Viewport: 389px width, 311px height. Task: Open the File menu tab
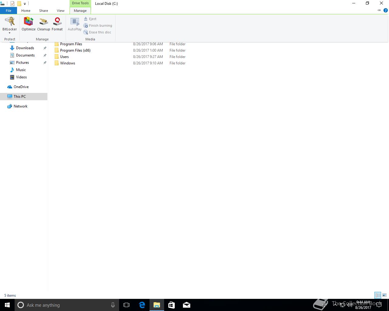click(9, 11)
